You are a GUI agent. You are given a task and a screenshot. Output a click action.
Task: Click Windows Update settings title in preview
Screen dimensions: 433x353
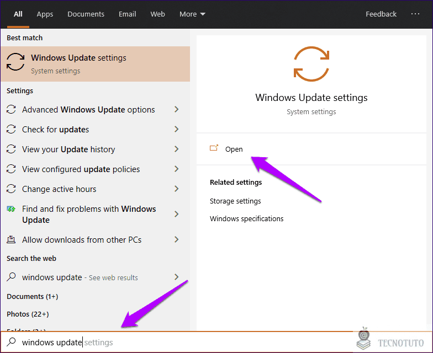(311, 98)
